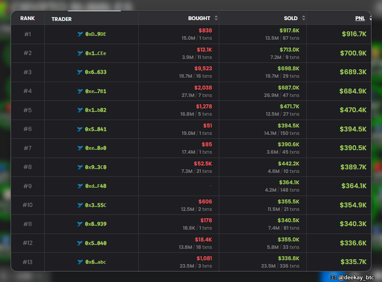This screenshot has height=282, width=382.
Task: Click the $713.0K sold amount
Action: pos(289,50)
